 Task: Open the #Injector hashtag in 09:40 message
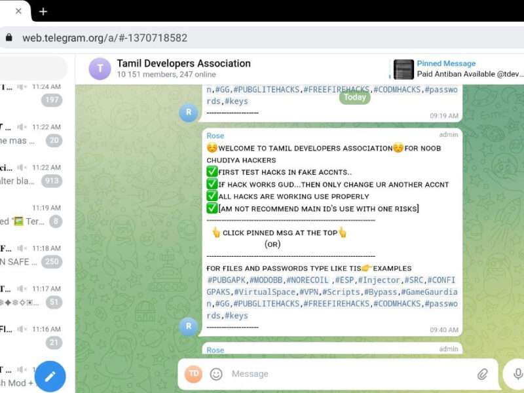[x=379, y=280]
